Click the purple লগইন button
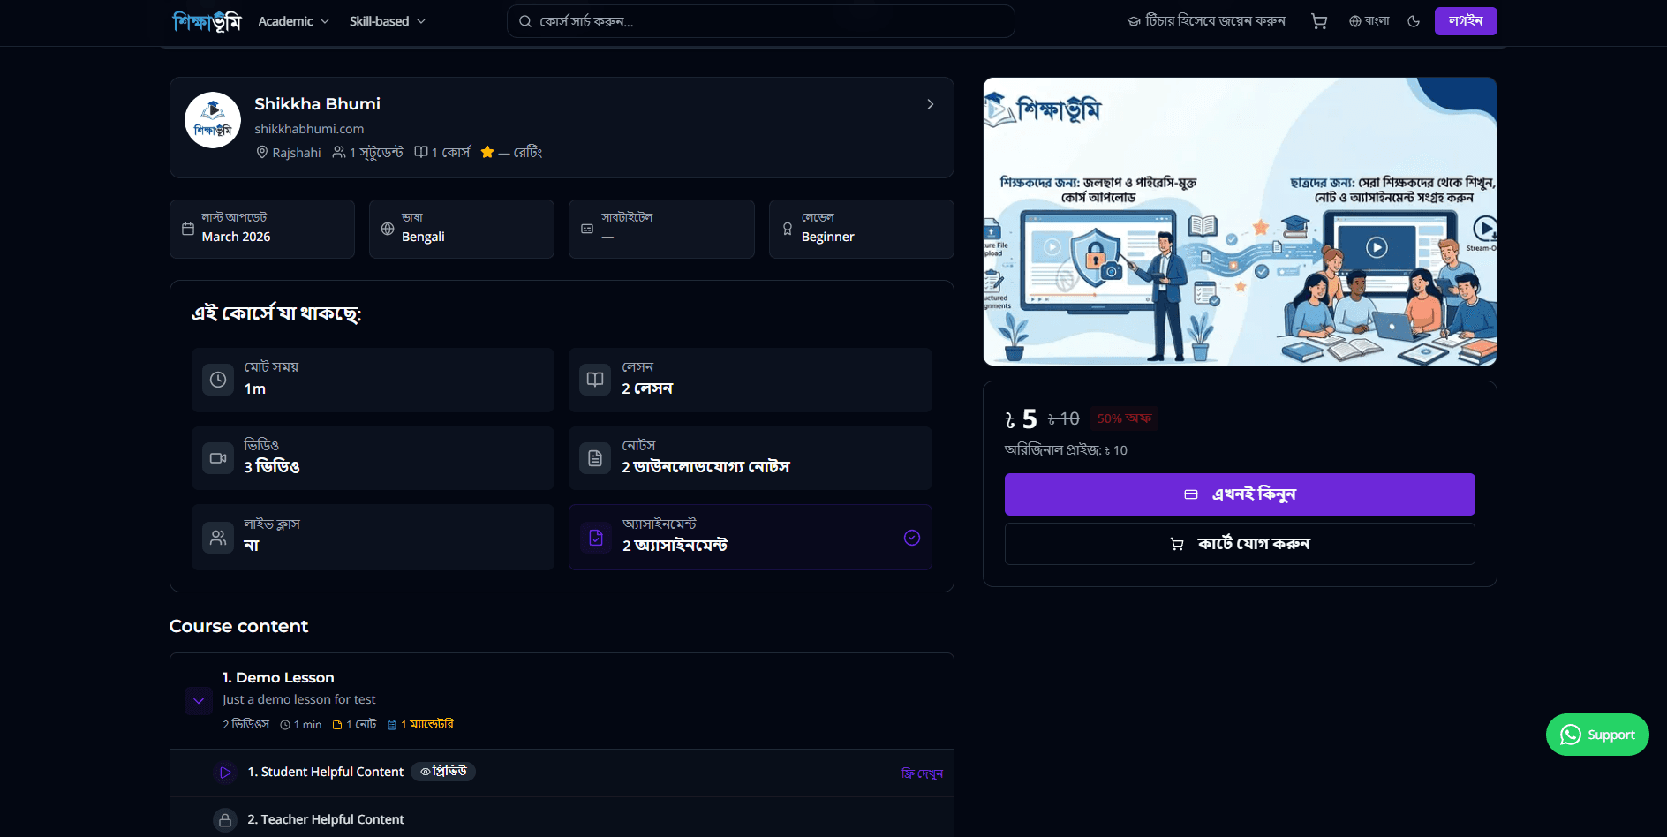This screenshot has width=1667, height=837. coord(1466,21)
